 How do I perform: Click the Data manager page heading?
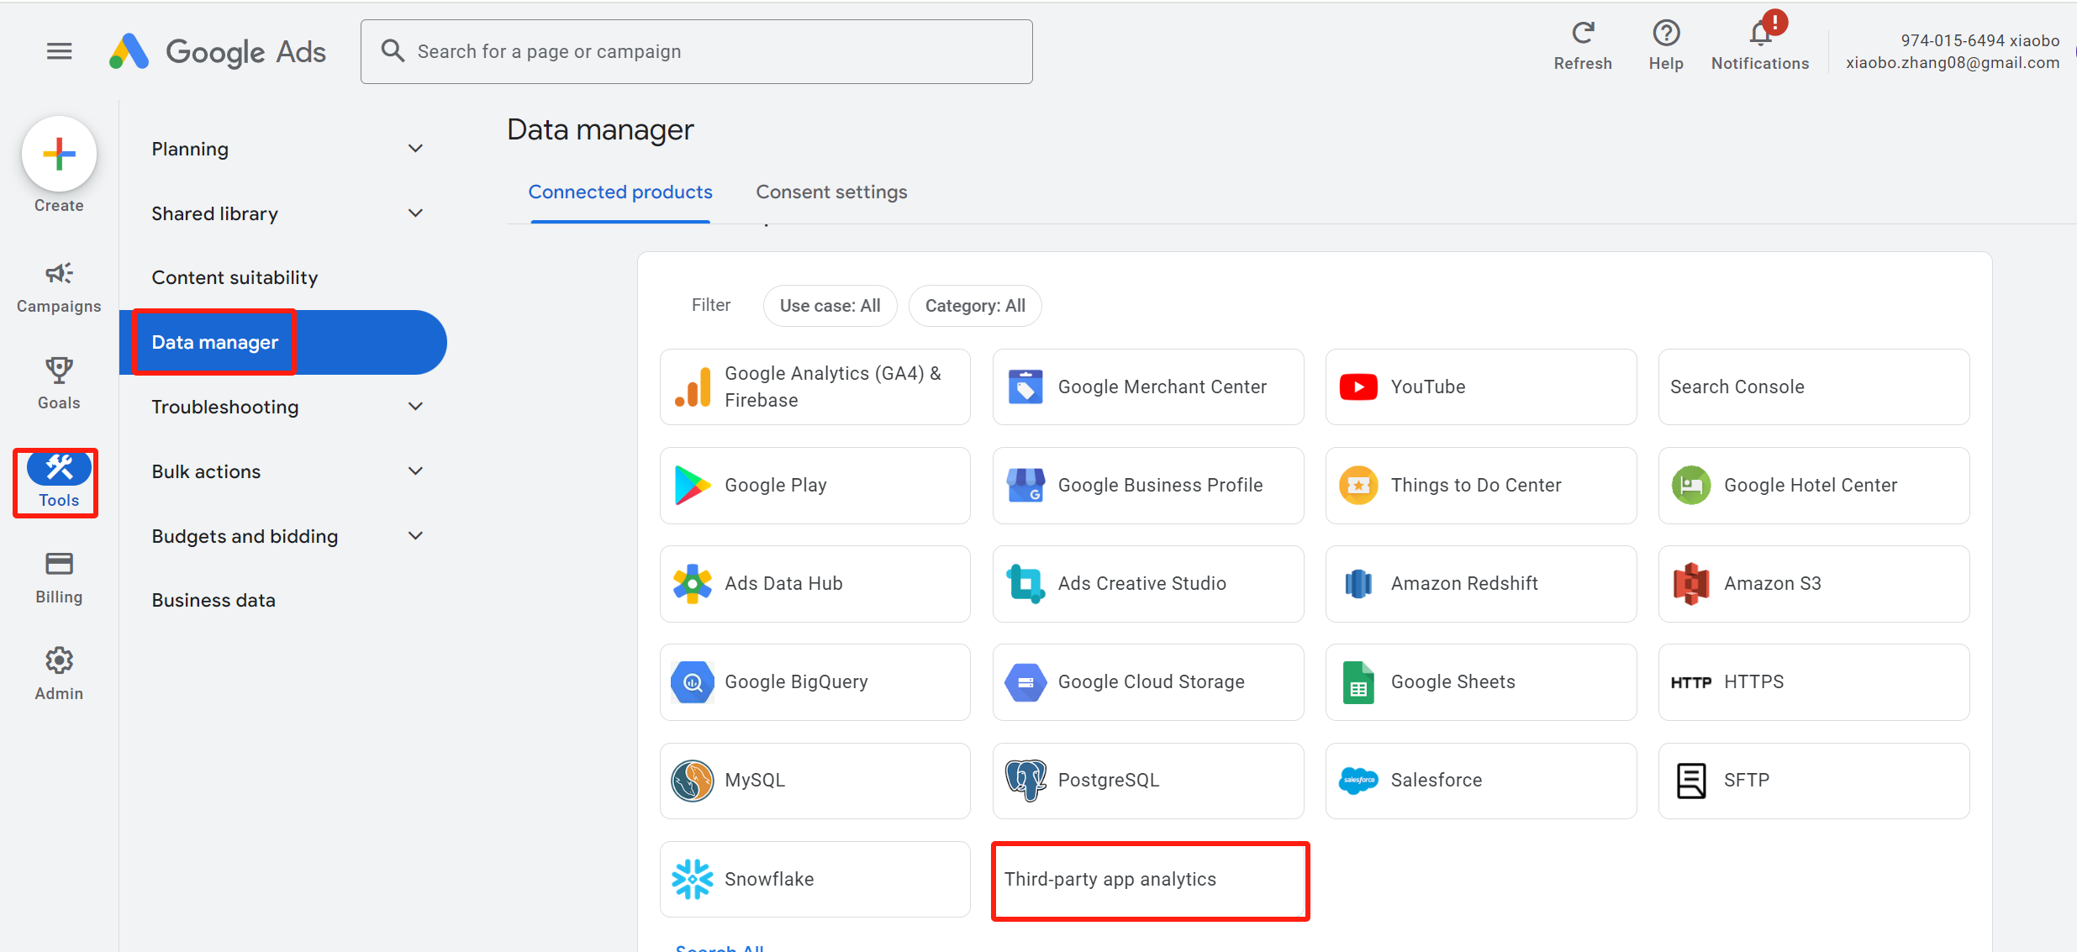600,130
